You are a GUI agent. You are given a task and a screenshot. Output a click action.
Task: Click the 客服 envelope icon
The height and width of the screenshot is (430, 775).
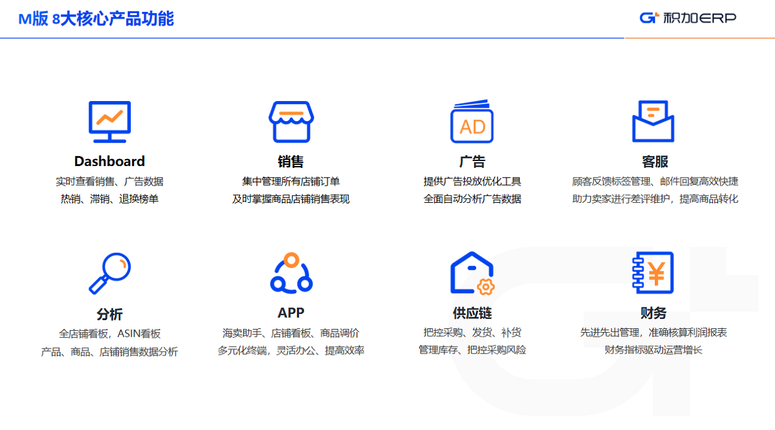coord(653,121)
